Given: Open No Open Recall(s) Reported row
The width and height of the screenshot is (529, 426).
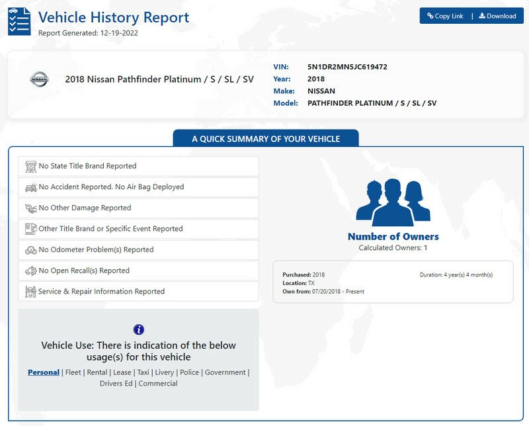Looking at the screenshot, I should click(139, 271).
